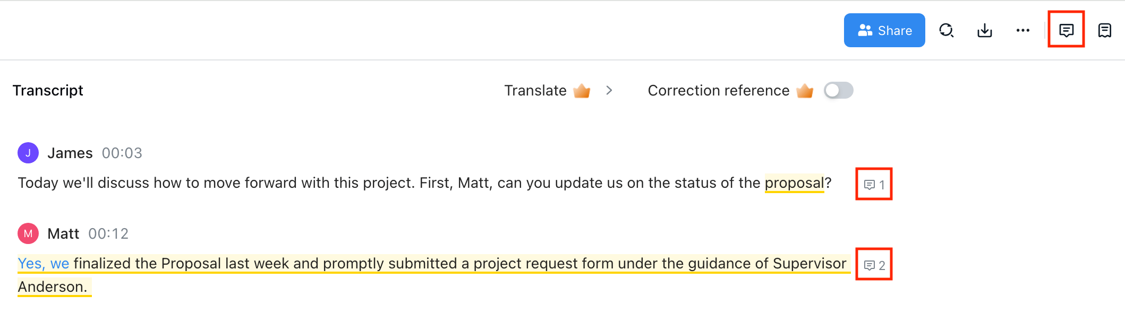This screenshot has width=1125, height=313.
Task: Open the notes panel icon at far right
Action: point(1104,30)
